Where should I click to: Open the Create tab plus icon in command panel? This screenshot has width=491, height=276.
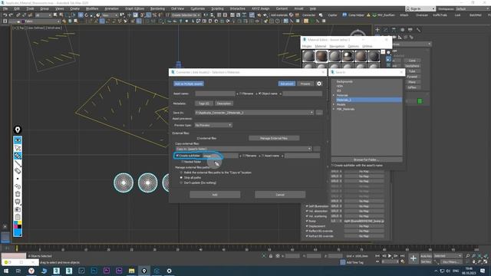click(x=377, y=30)
